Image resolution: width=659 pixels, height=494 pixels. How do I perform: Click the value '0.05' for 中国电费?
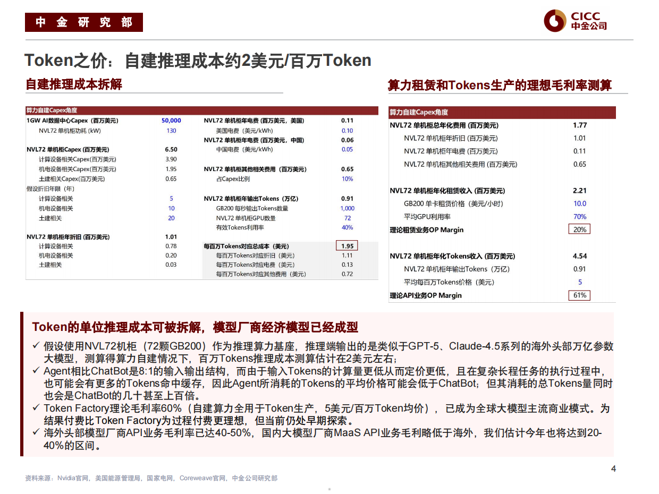pos(347,150)
